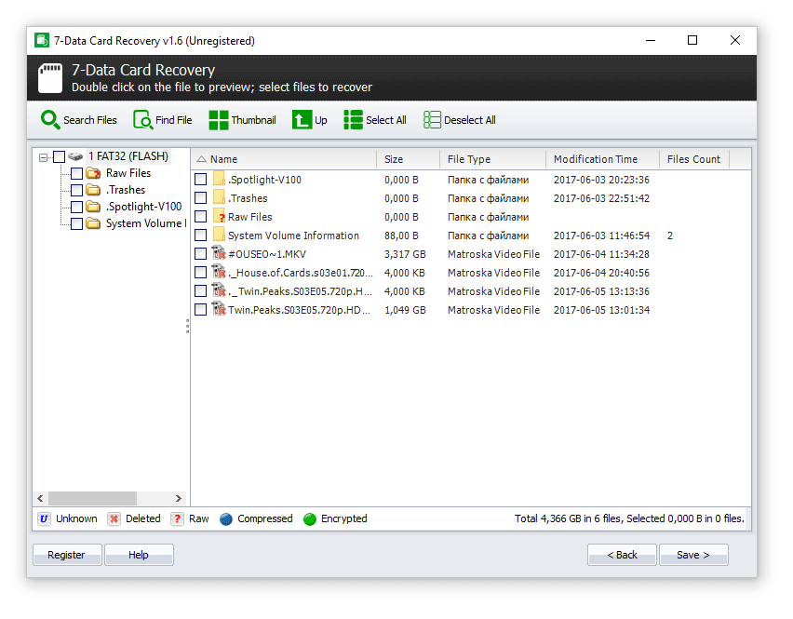Click the app icon in the title bar
This screenshot has height=619, width=793.
pyautogui.click(x=42, y=40)
